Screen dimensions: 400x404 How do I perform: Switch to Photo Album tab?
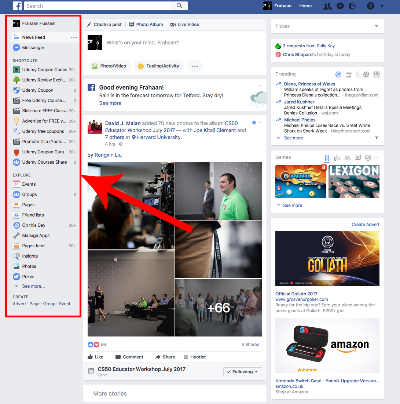click(146, 25)
